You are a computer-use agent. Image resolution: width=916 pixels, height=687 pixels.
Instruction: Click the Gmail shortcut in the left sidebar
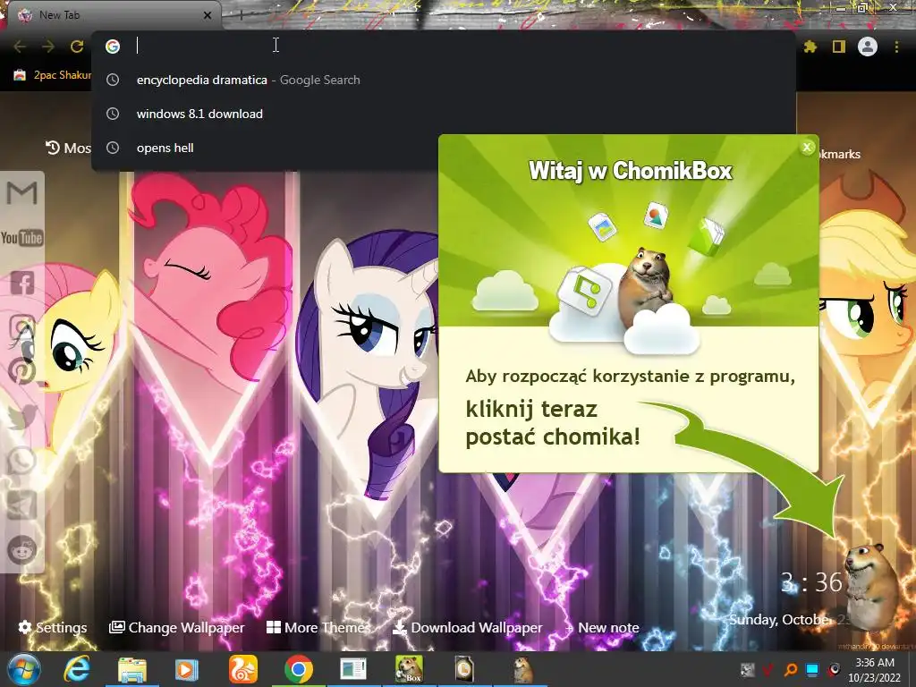coord(21,193)
